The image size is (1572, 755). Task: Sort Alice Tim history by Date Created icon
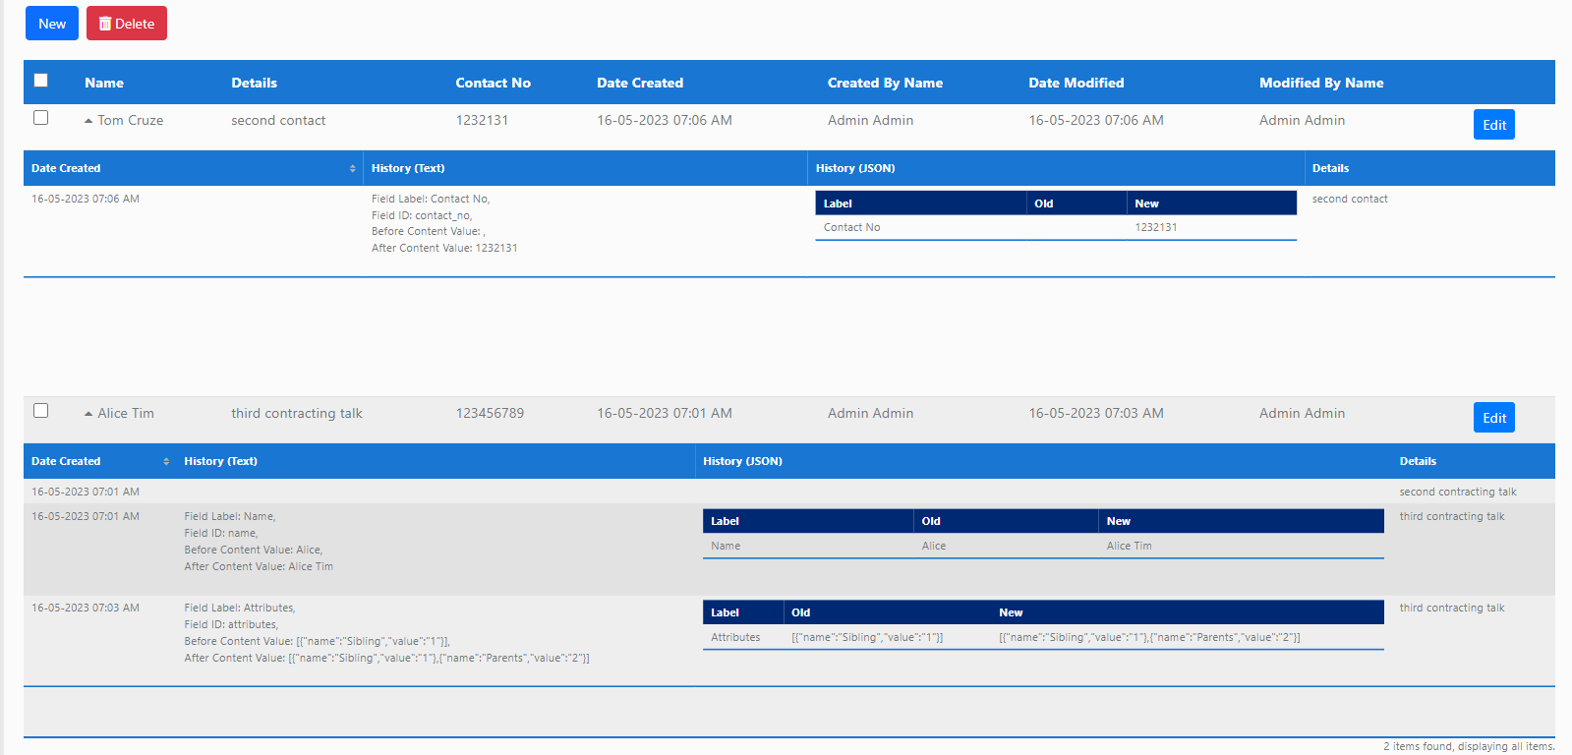(x=166, y=462)
